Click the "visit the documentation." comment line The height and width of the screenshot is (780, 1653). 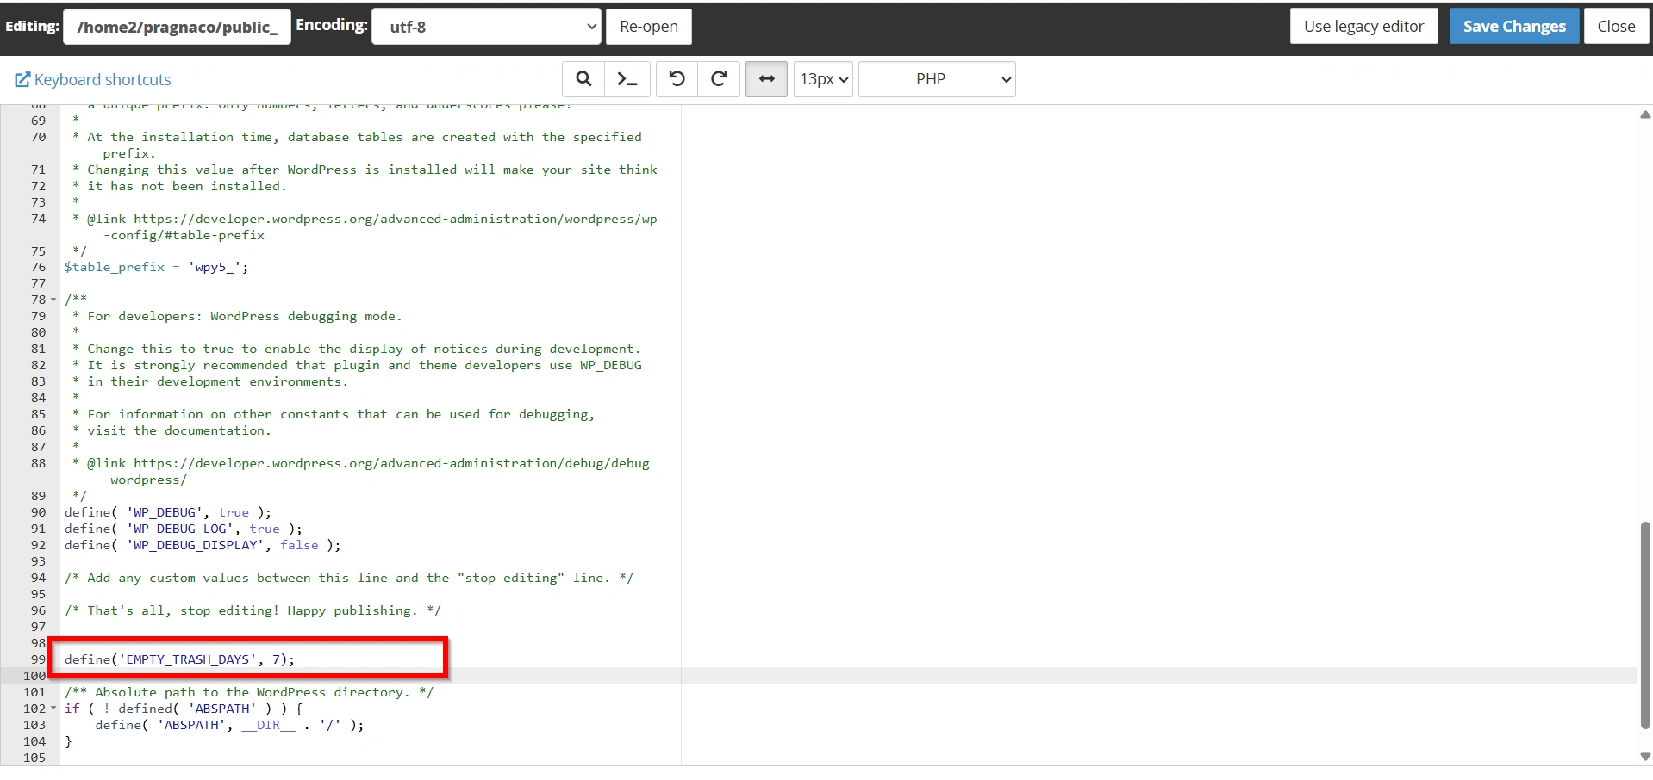172,431
